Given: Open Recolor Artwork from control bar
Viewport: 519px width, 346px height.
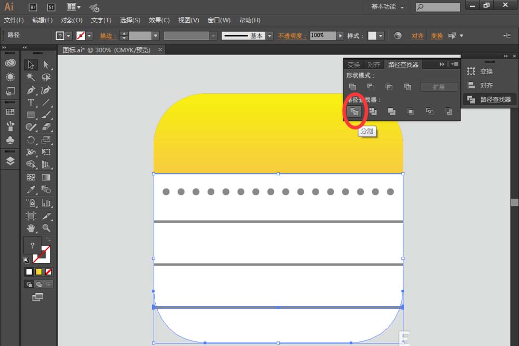Looking at the screenshot, I should pyautogui.click(x=398, y=35).
